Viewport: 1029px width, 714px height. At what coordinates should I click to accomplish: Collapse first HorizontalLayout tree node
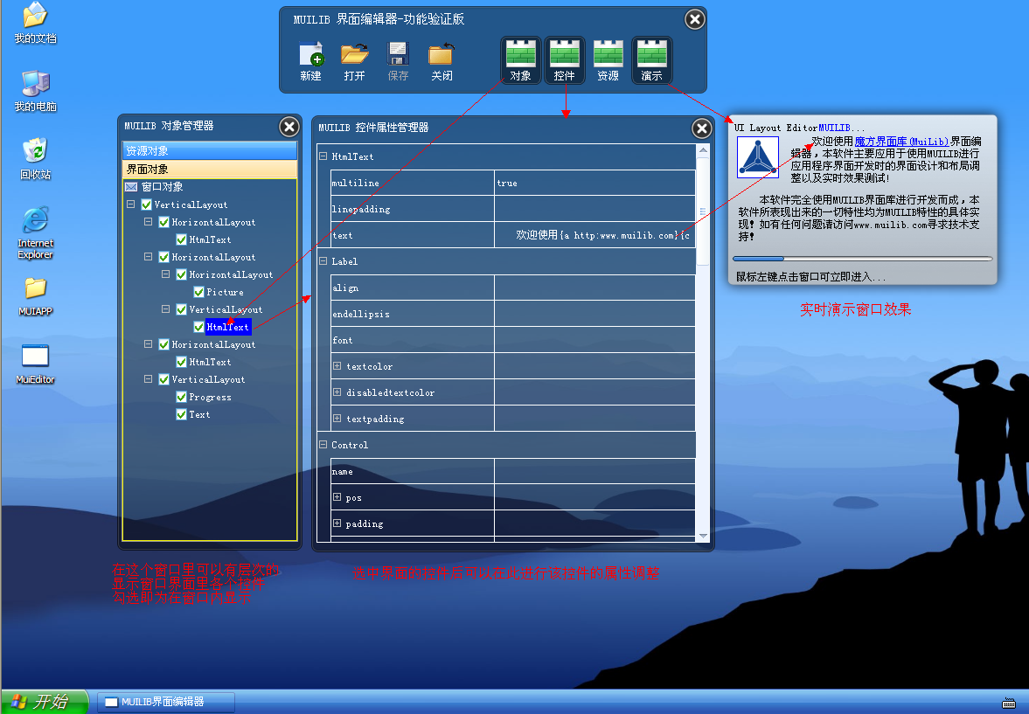149,222
